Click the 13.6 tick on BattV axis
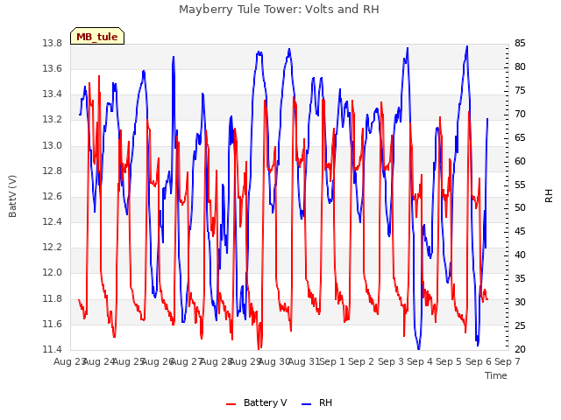The height and width of the screenshot is (420, 561). (53, 68)
